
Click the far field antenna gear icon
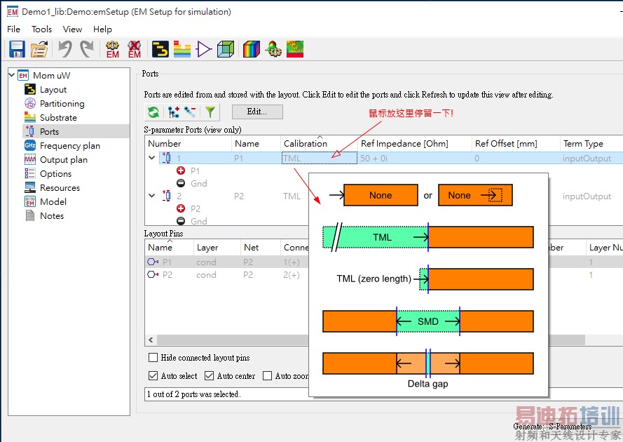coord(273,49)
